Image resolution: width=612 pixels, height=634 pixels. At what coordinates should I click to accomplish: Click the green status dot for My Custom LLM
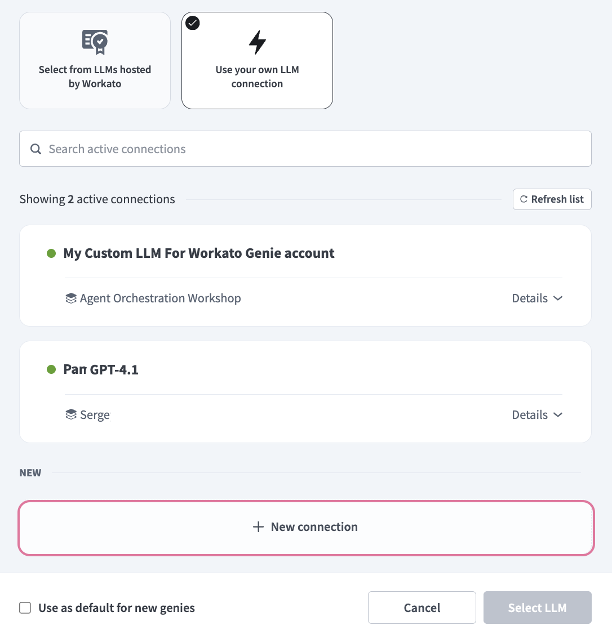click(x=51, y=253)
